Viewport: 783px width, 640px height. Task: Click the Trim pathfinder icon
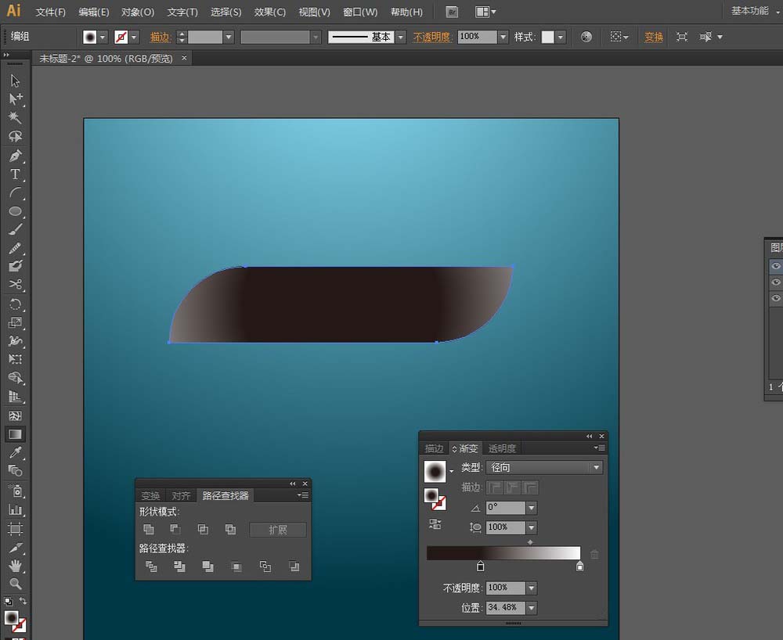point(179,566)
